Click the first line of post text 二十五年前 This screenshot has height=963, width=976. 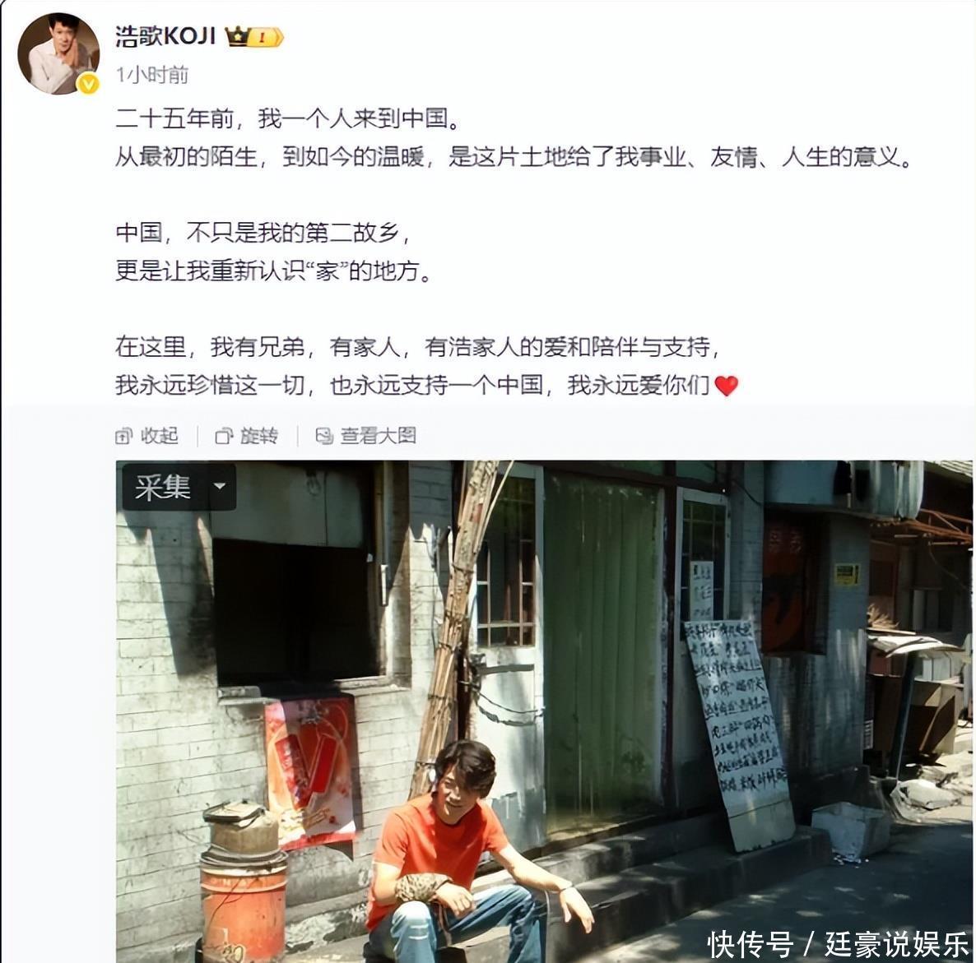(x=288, y=118)
